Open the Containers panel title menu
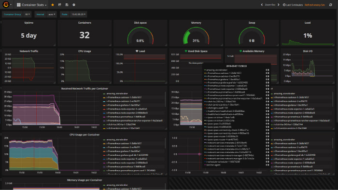The height and width of the screenshot is (190, 338). click(x=84, y=23)
